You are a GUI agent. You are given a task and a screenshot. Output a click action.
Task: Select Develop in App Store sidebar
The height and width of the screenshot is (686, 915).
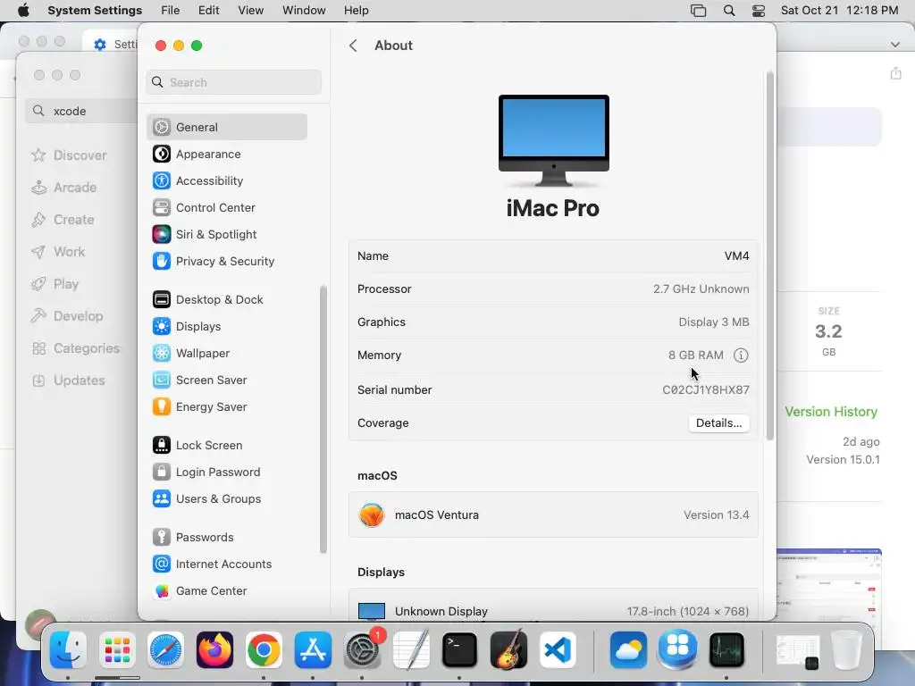point(68,316)
